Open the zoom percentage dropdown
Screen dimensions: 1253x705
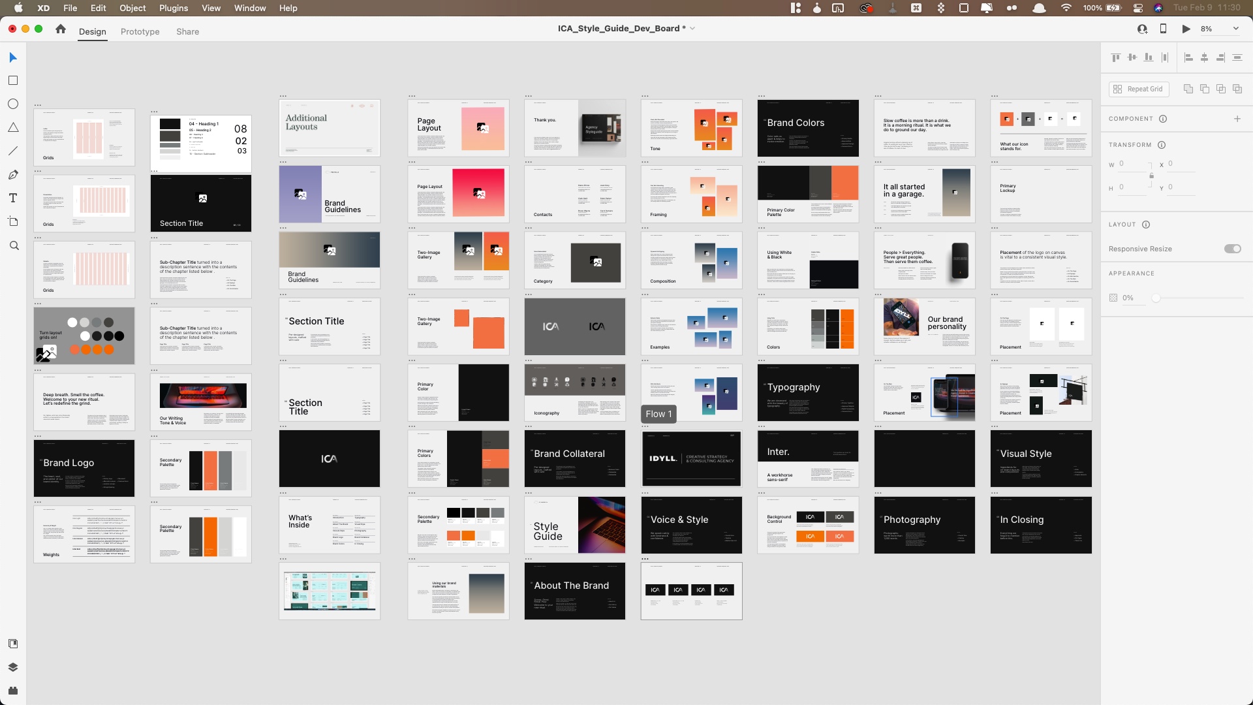tap(1235, 29)
